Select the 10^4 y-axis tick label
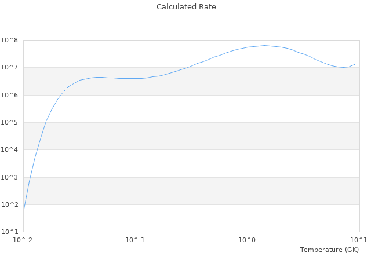The image size is (371, 278). [10, 150]
